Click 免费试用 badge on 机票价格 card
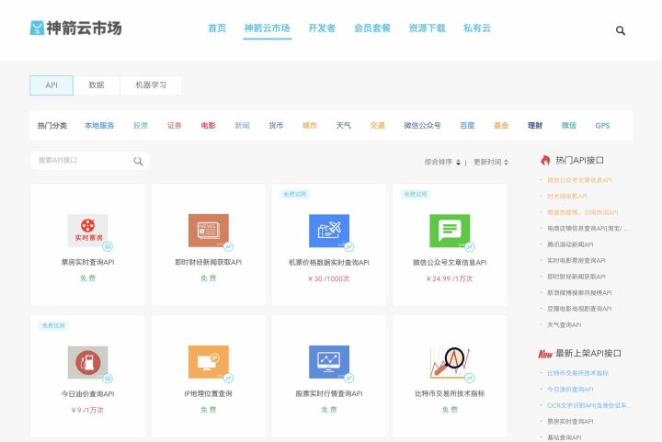Image resolution: width=662 pixels, height=442 pixels. [295, 194]
